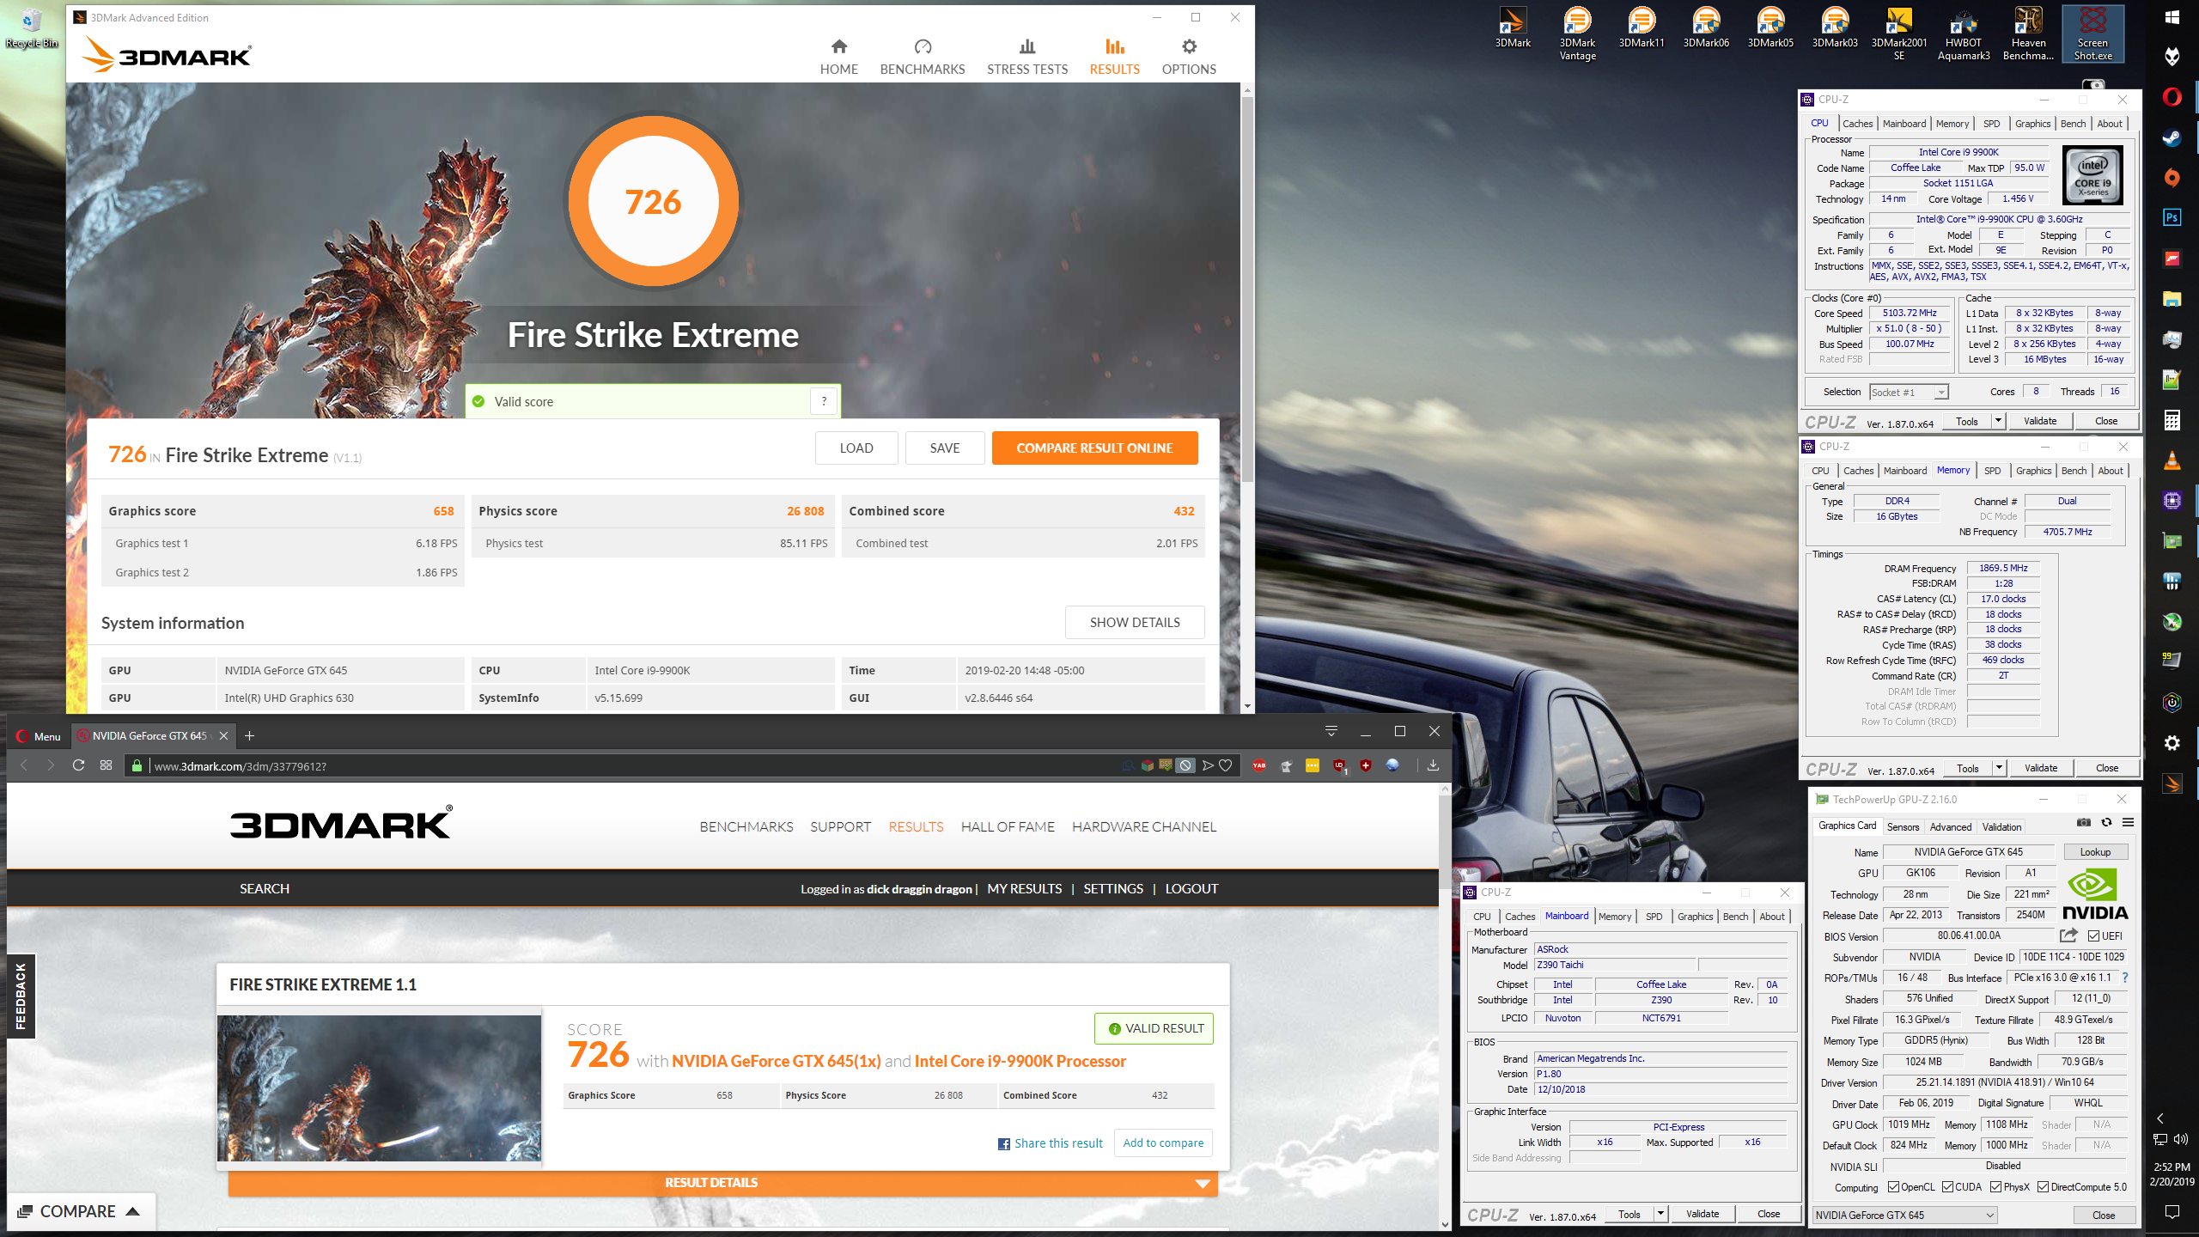Click COMPARE RESULT ONLINE button

point(1094,448)
